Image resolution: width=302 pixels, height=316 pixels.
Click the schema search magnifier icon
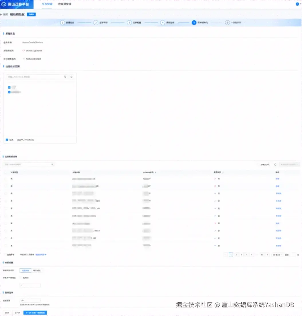tap(65, 77)
